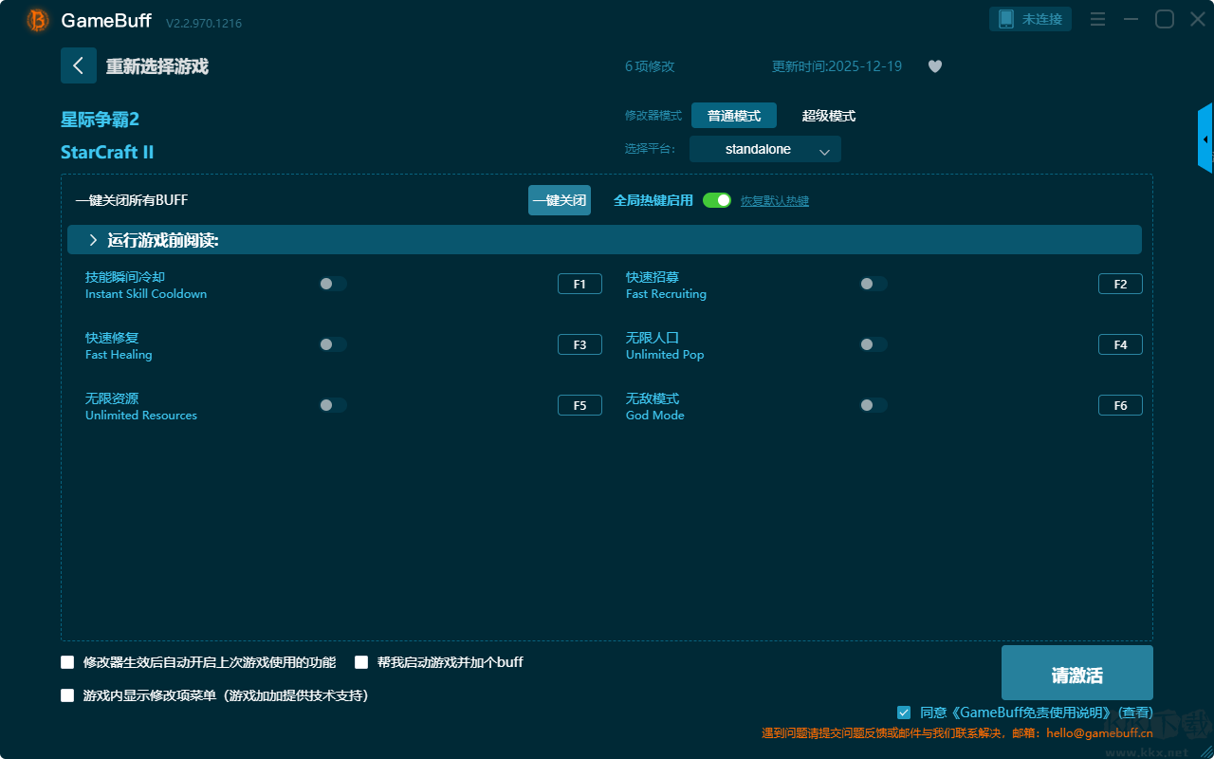
Task: Click the 请激活 activation button
Action: coord(1076,674)
